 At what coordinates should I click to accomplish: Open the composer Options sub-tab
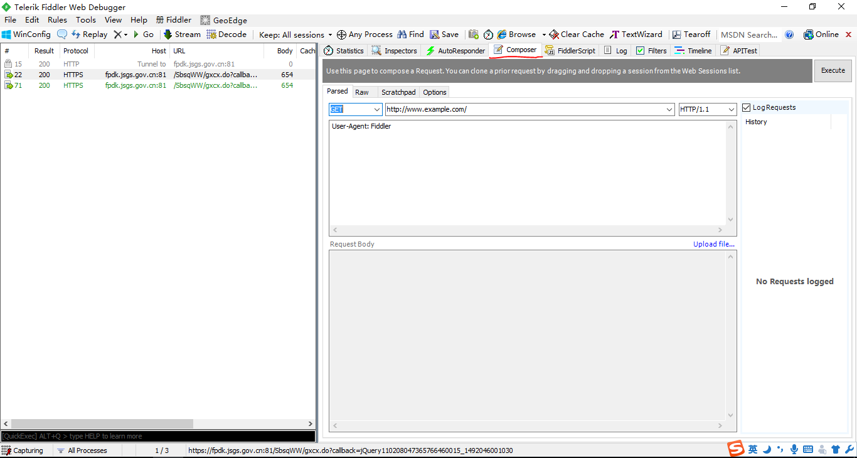coord(435,92)
